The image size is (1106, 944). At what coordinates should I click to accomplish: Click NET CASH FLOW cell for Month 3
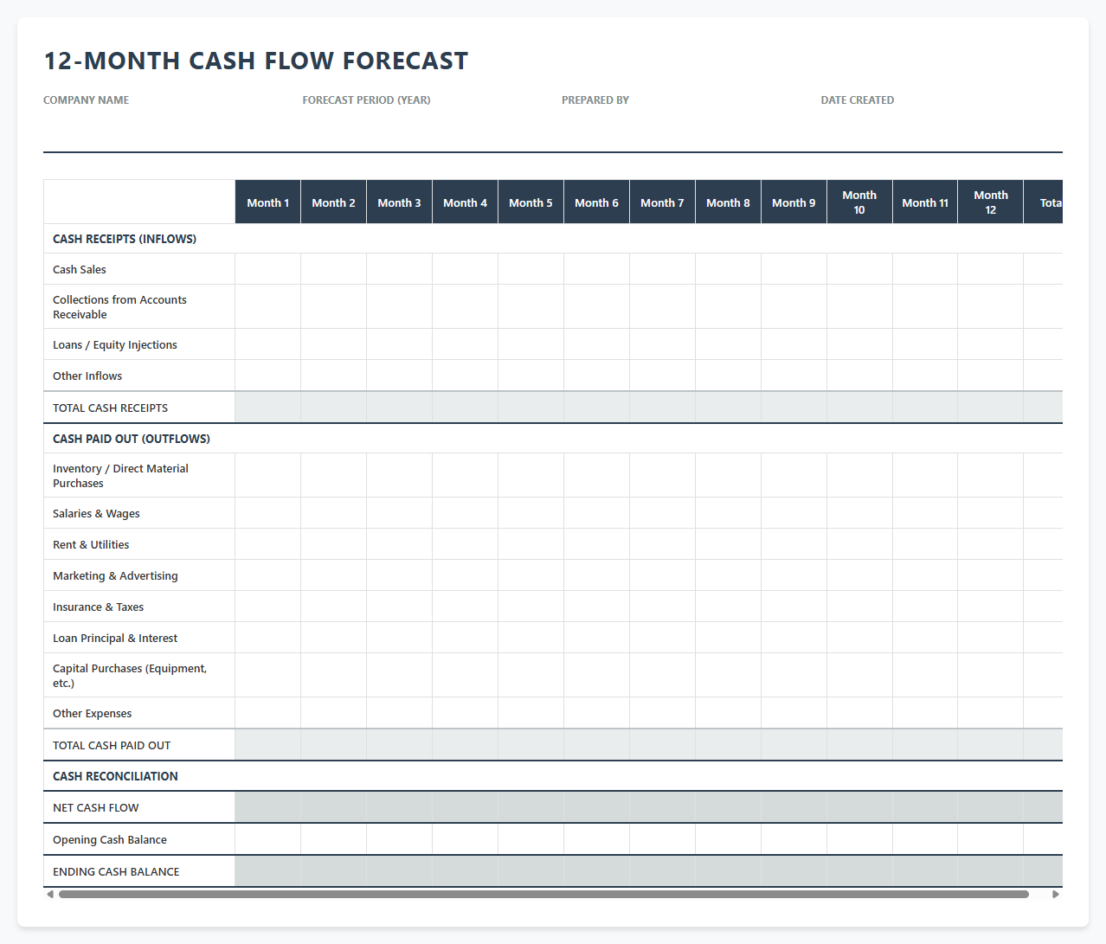coord(400,807)
